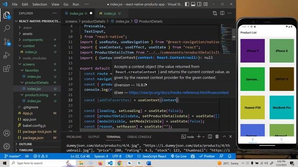Image resolution: width=298 pixels, height=167 pixels.
Task: Open the errors and warnings status indicator
Action: click(41, 156)
